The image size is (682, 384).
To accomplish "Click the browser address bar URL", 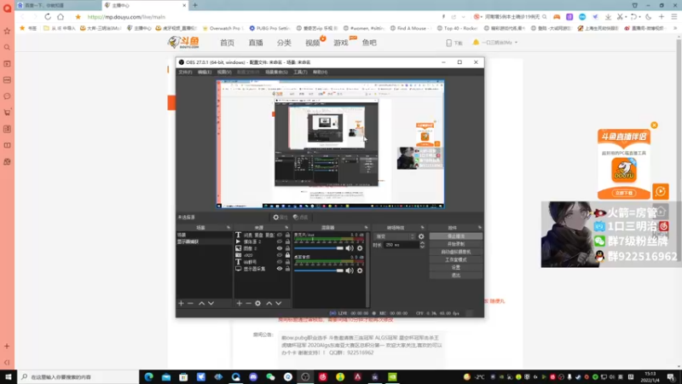I will coord(126,17).
